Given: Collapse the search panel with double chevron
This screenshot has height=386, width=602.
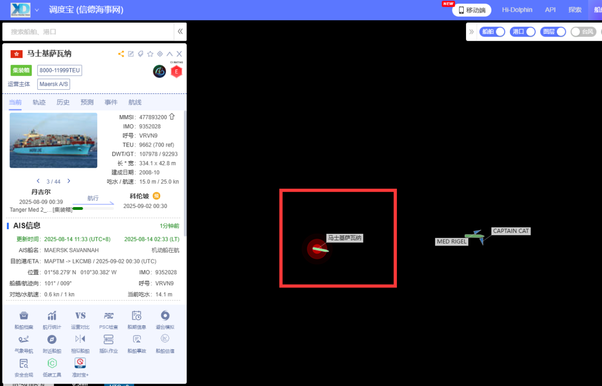Looking at the screenshot, I should pyautogui.click(x=180, y=31).
